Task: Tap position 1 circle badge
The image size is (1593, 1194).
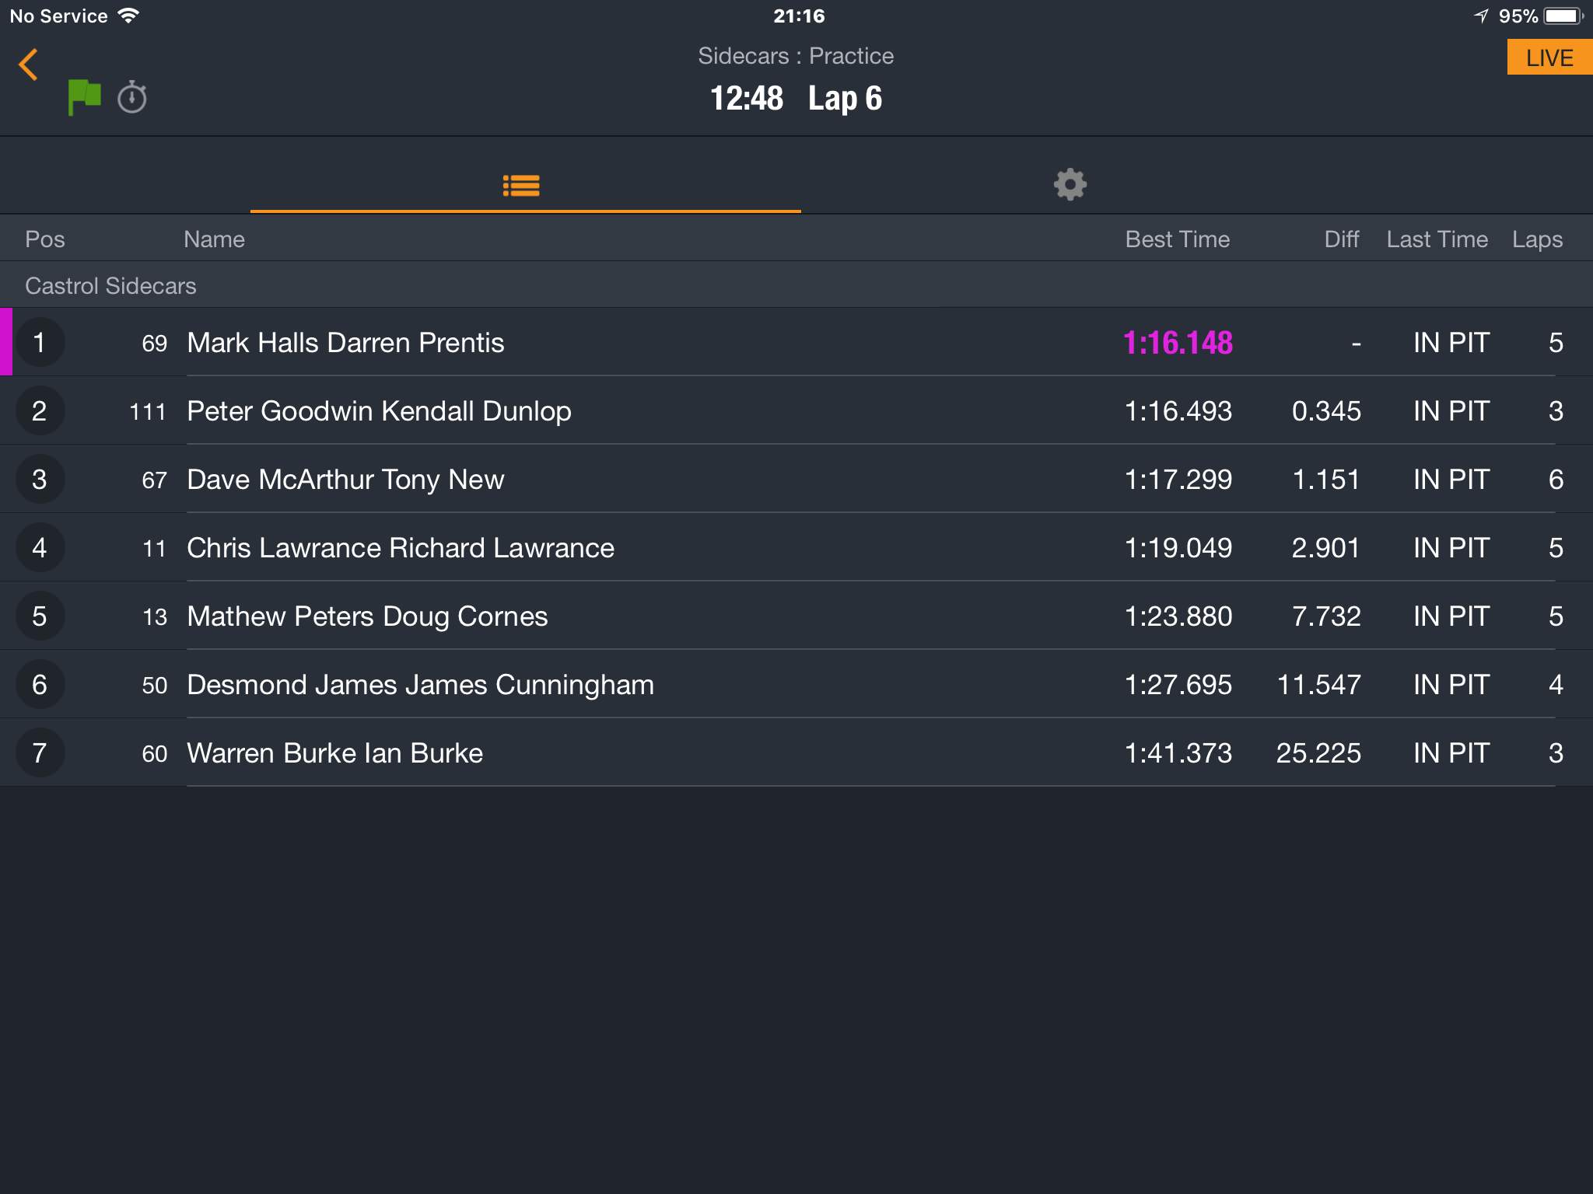Action: pos(40,343)
